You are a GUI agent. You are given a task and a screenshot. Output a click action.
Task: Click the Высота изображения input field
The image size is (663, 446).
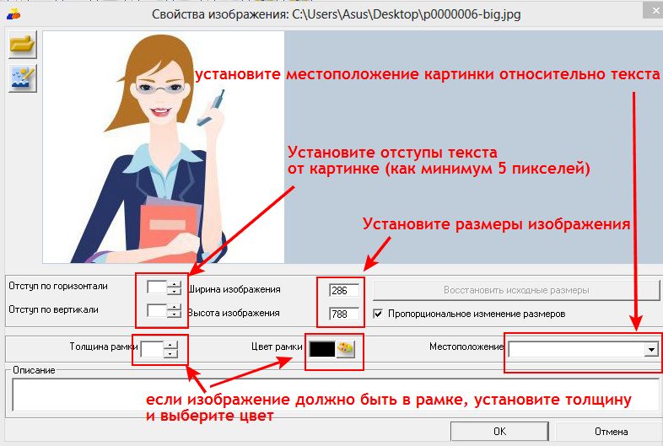(x=343, y=314)
